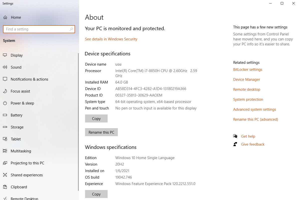Open the Shared experiences page

[x=27, y=175]
